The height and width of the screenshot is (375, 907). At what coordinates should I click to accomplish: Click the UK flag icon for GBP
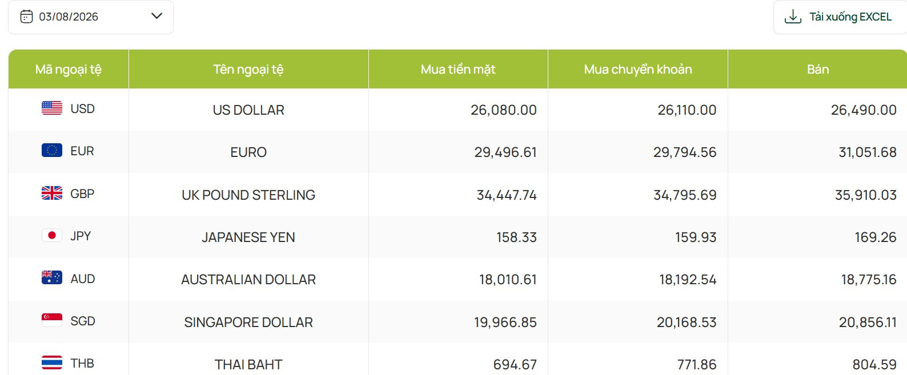[52, 193]
